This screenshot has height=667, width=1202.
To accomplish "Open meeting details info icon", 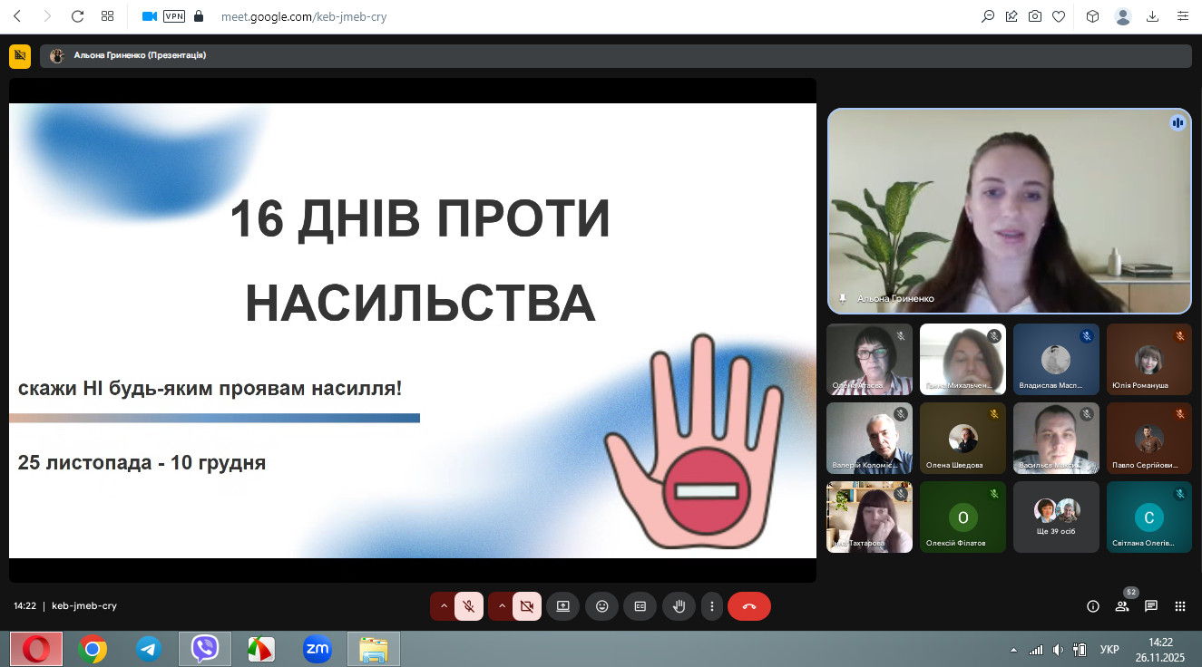I will click(x=1093, y=606).
